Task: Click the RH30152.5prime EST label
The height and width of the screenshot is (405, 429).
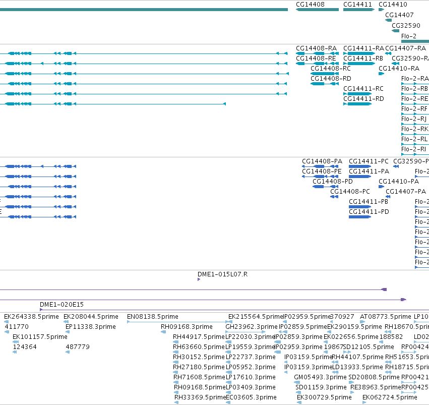Action: tap(199, 357)
